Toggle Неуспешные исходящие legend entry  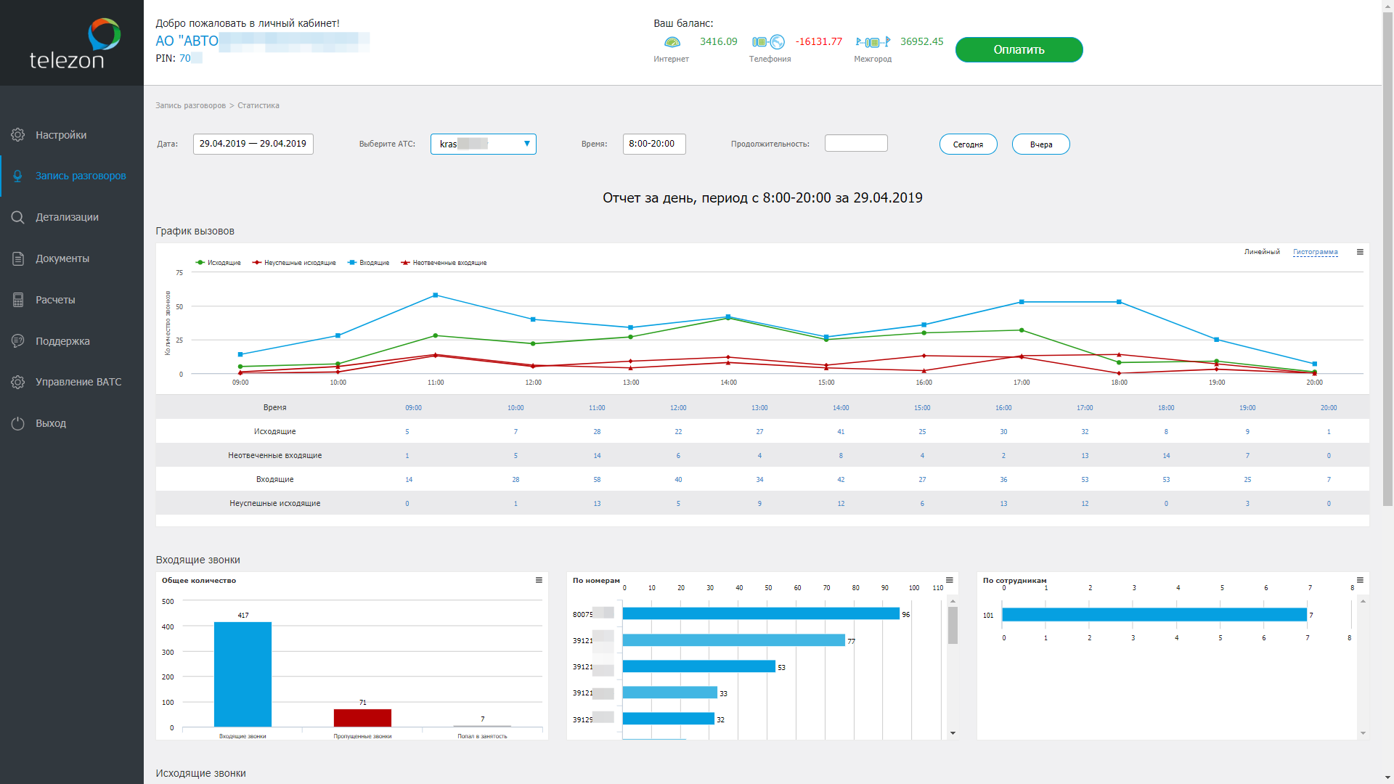tap(294, 263)
